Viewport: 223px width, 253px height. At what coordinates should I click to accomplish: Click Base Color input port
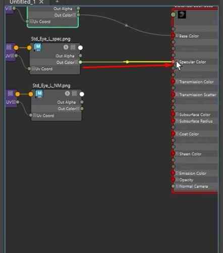[x=173, y=35]
